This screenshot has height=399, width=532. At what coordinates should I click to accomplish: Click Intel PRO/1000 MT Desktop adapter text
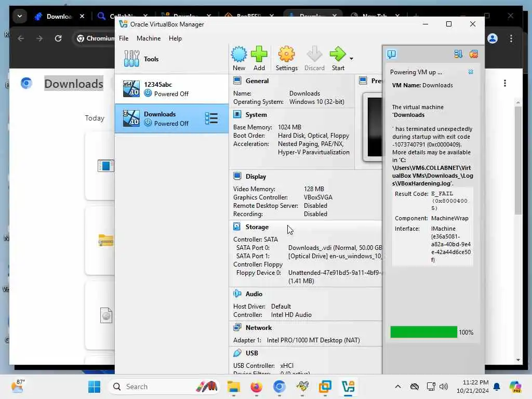coord(313,340)
